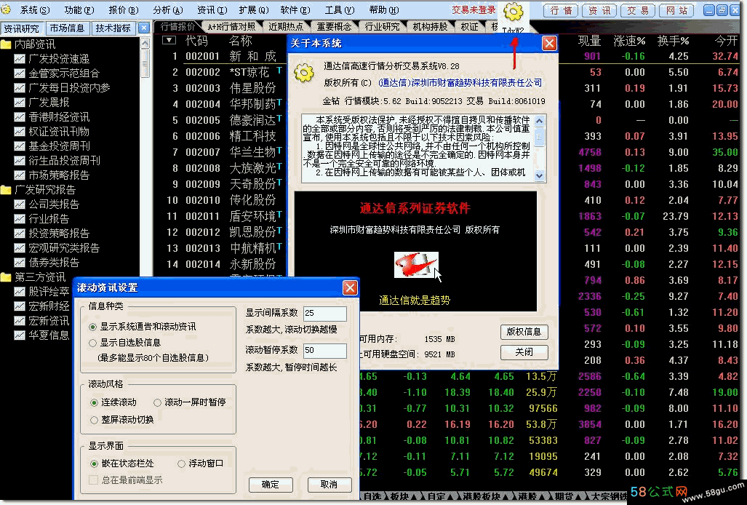Viewport: 747px width, 505px height.
Task: Open the 港股▲ bottom tab menu
Action: [x=531, y=496]
